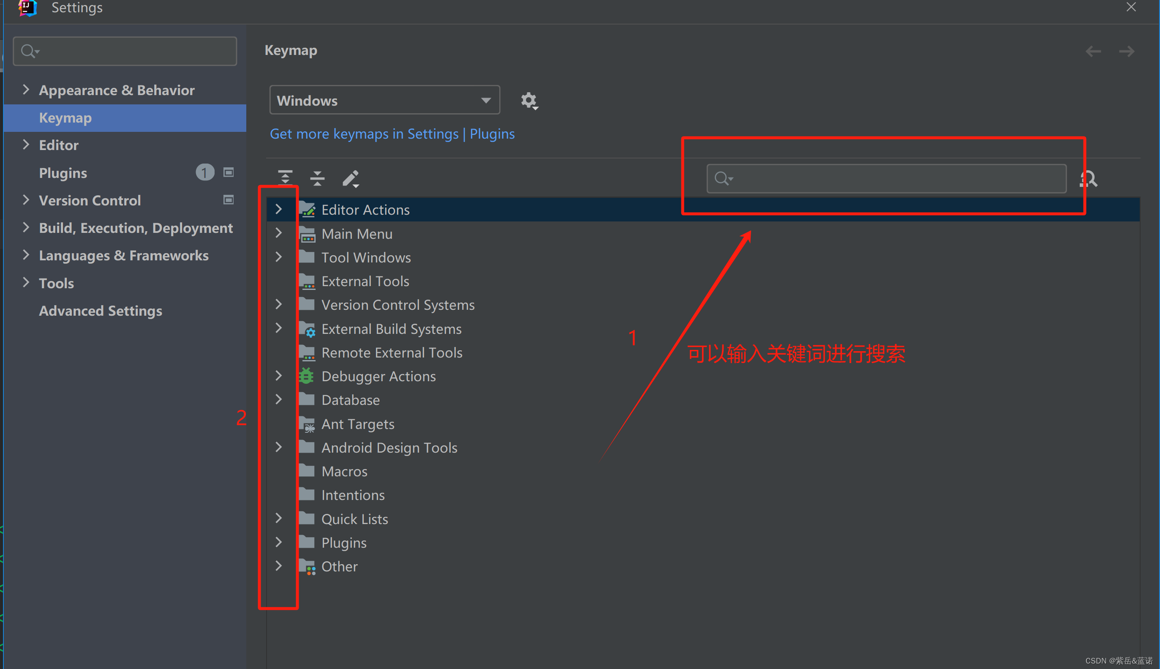
Task: Click the Plugins project-level settings icon
Action: [x=228, y=172]
